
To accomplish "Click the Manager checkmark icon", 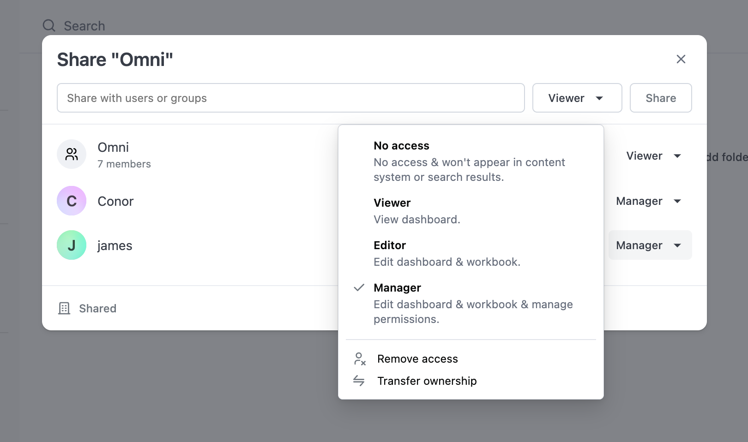I will [x=359, y=288].
